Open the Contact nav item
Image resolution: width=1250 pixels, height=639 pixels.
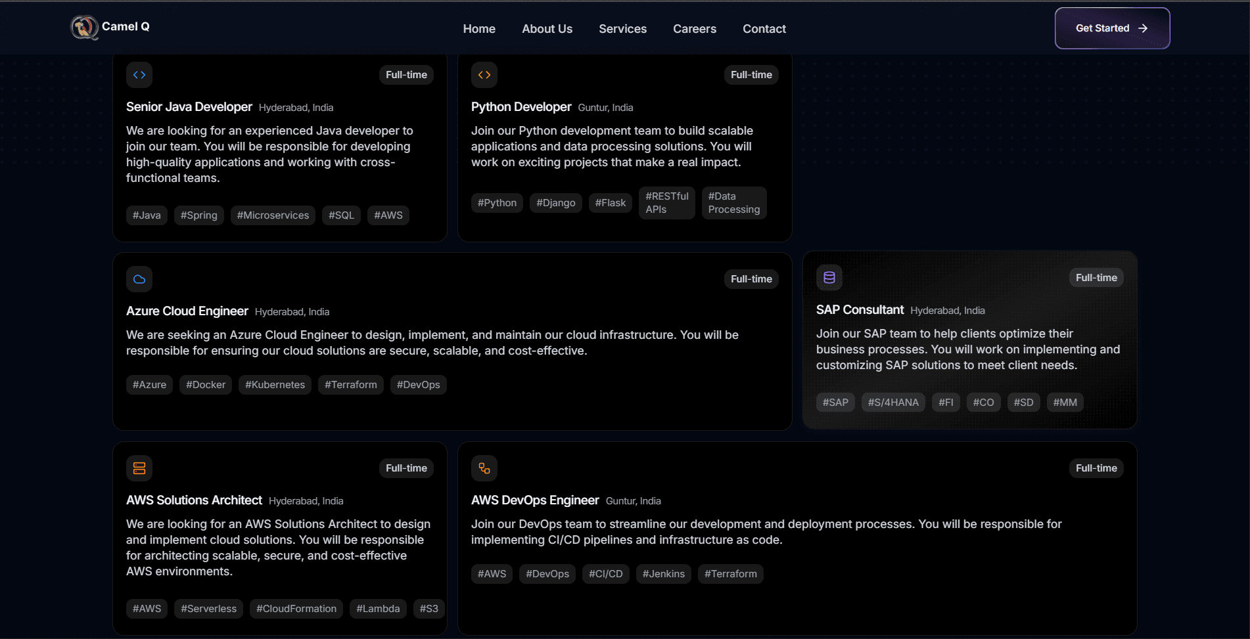pyautogui.click(x=764, y=29)
